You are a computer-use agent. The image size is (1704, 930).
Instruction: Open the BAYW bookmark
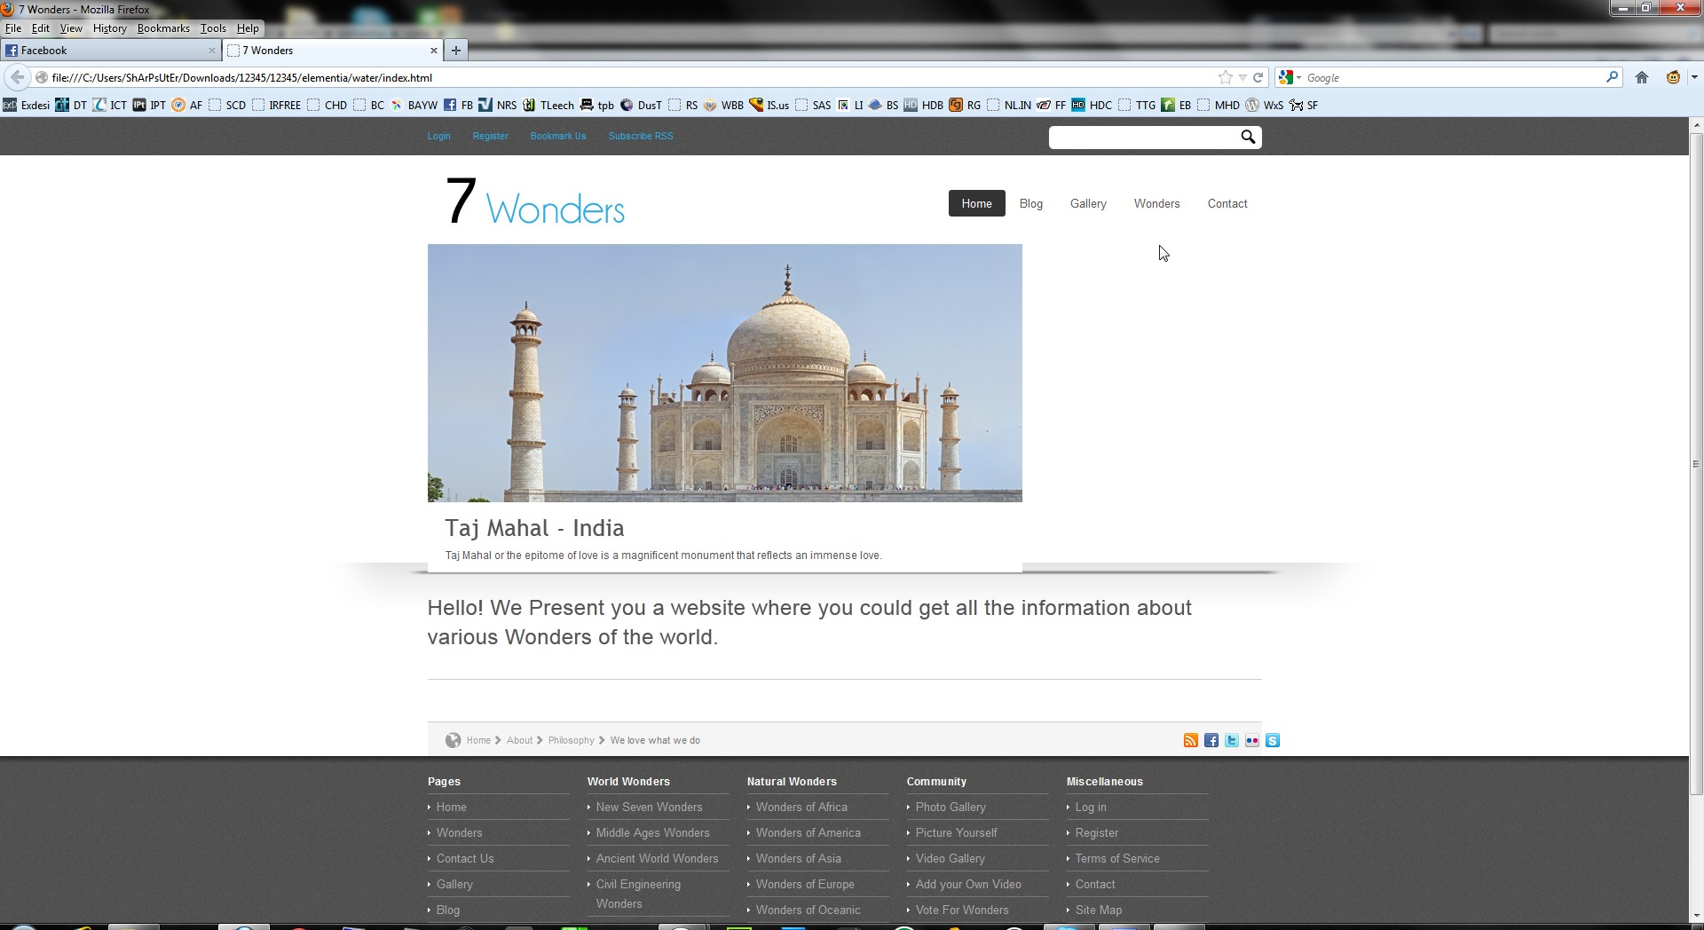pyautogui.click(x=414, y=105)
